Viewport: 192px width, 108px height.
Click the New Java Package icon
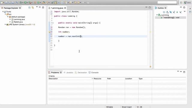(x=35, y=2)
